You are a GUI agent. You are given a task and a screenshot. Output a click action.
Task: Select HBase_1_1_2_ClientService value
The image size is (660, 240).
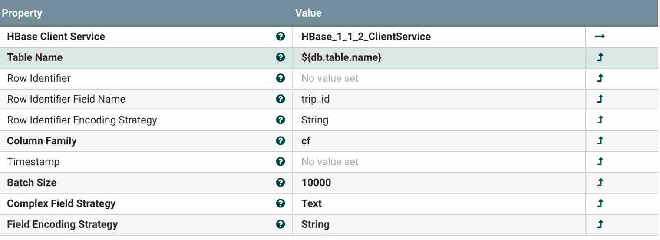(x=366, y=37)
